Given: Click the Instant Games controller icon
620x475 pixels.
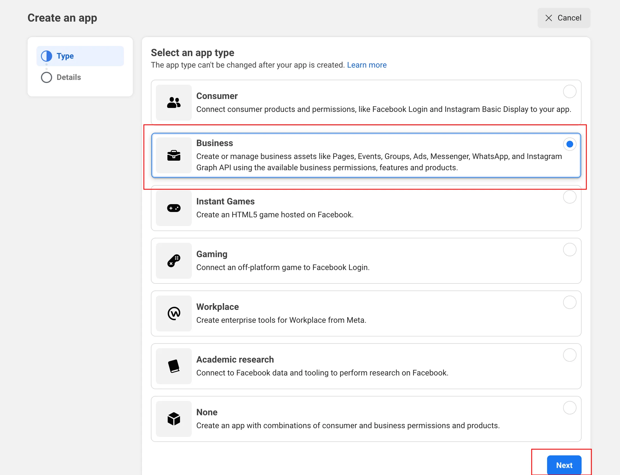Looking at the screenshot, I should (174, 208).
